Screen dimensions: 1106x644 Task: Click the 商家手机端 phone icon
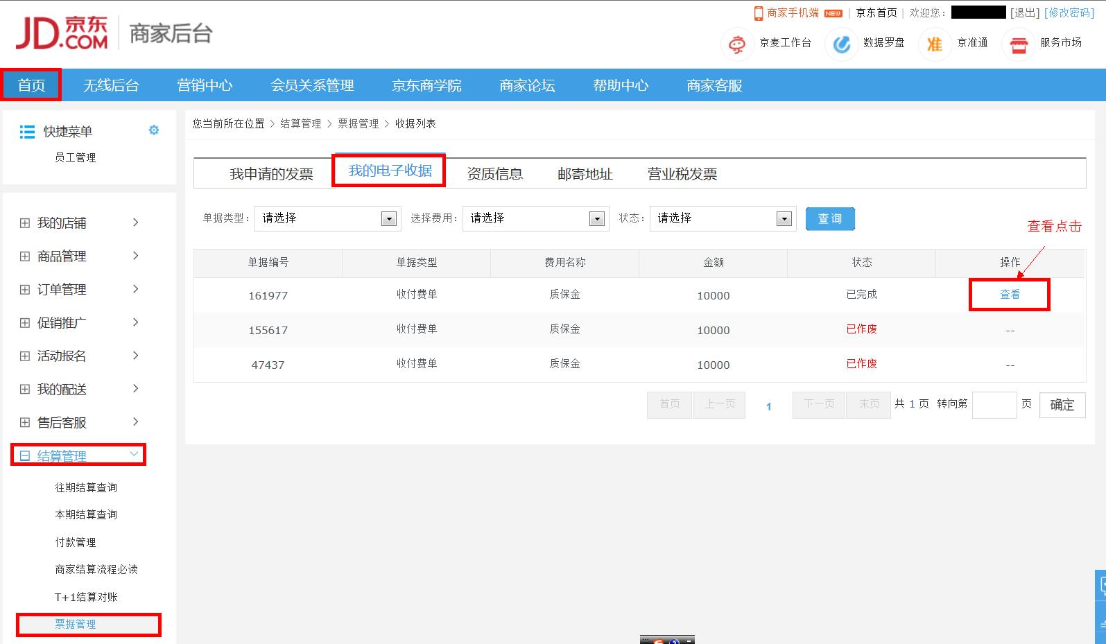759,12
